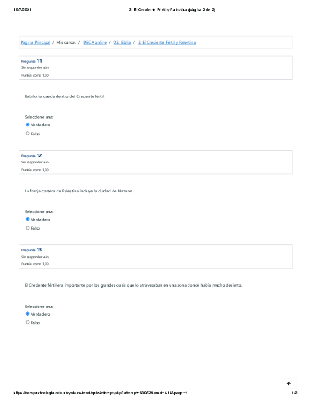Viewport: 311px width, 403px height.
Task: Select Verdadero for question 12
Action: coord(28,219)
